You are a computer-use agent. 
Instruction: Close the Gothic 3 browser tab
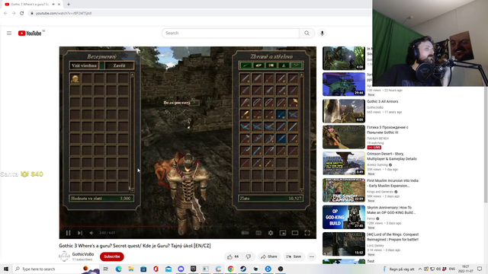click(x=59, y=5)
